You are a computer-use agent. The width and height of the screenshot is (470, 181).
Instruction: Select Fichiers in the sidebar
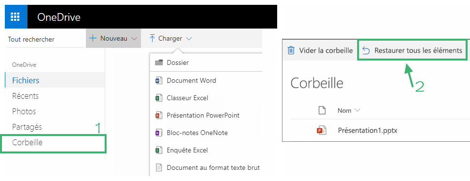[55, 80]
